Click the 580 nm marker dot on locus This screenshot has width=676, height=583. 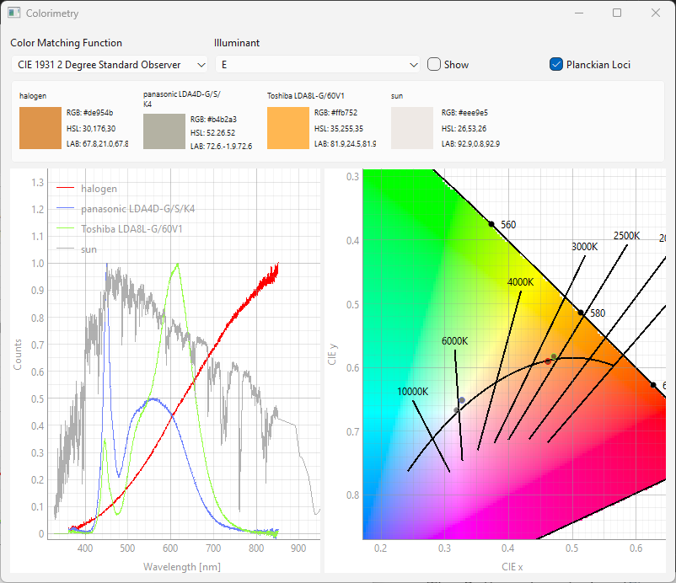coord(581,313)
